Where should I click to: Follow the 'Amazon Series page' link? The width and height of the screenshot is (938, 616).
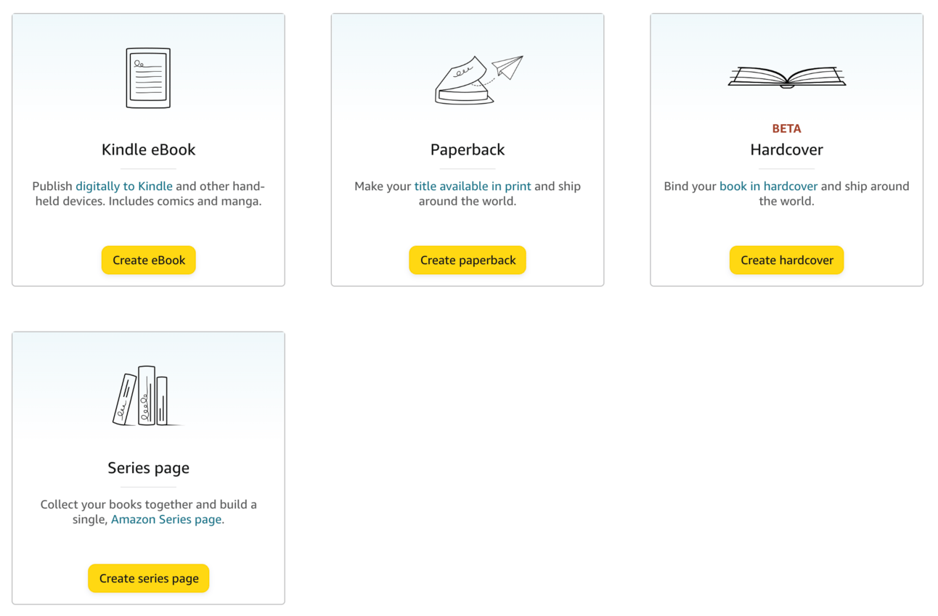pyautogui.click(x=166, y=520)
